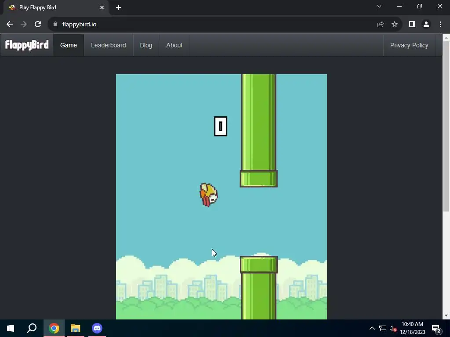Open the Leaderboard page
450x337 pixels.
coord(109,45)
